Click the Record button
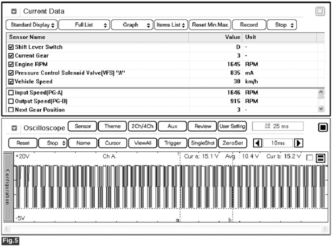 point(249,25)
